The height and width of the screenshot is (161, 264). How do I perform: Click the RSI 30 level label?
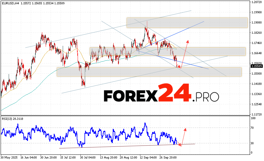pos(253,143)
